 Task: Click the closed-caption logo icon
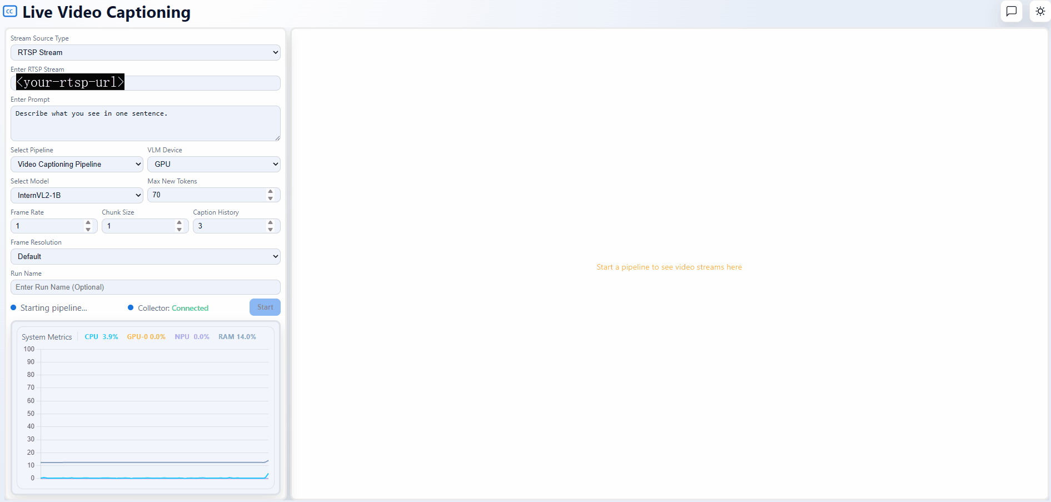pyautogui.click(x=10, y=11)
